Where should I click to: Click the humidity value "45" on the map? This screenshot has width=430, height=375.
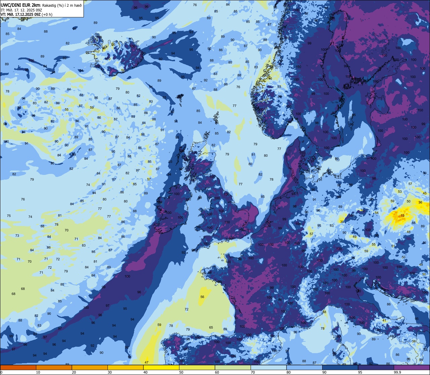pyautogui.click(x=425, y=193)
